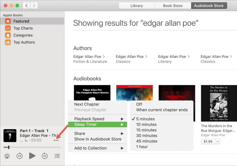This screenshot has width=237, height=166.
Task: Select the checked 5 minutes option
Action: pyautogui.click(x=162, y=119)
